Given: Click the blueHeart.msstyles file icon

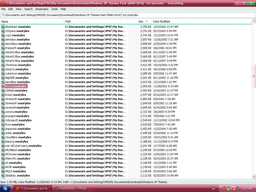Looking at the screenshot, I should click(x=3, y=26).
